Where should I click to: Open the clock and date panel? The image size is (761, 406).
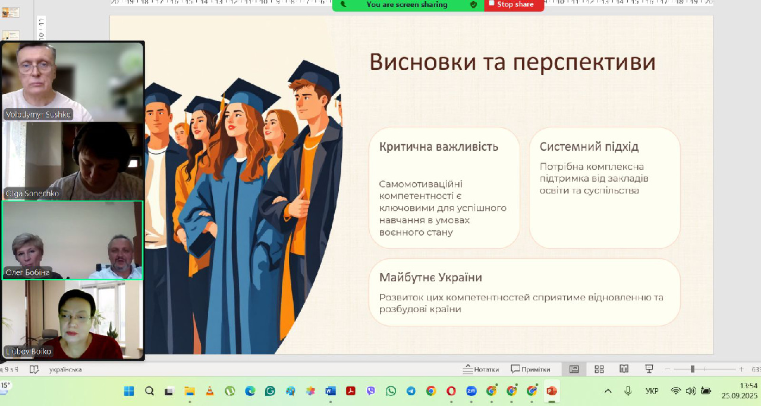[x=740, y=390]
